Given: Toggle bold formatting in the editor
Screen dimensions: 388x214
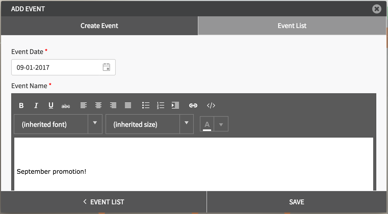Looking at the screenshot, I should (21, 105).
